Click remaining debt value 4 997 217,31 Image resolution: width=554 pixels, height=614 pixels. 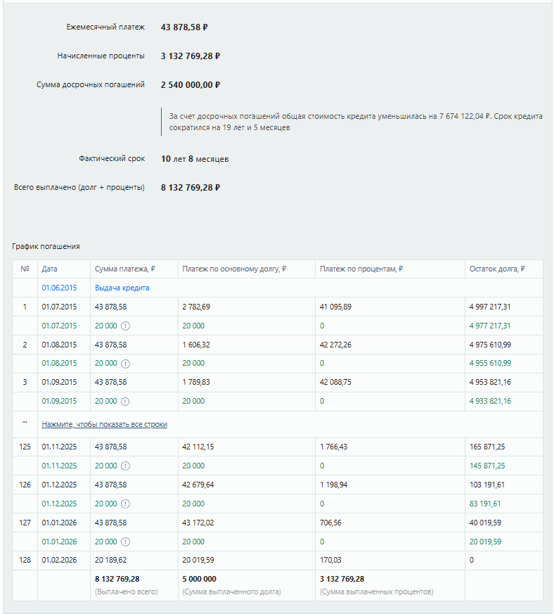pos(490,307)
